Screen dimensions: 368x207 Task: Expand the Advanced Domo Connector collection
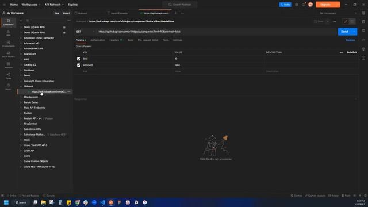[x=21, y=38]
